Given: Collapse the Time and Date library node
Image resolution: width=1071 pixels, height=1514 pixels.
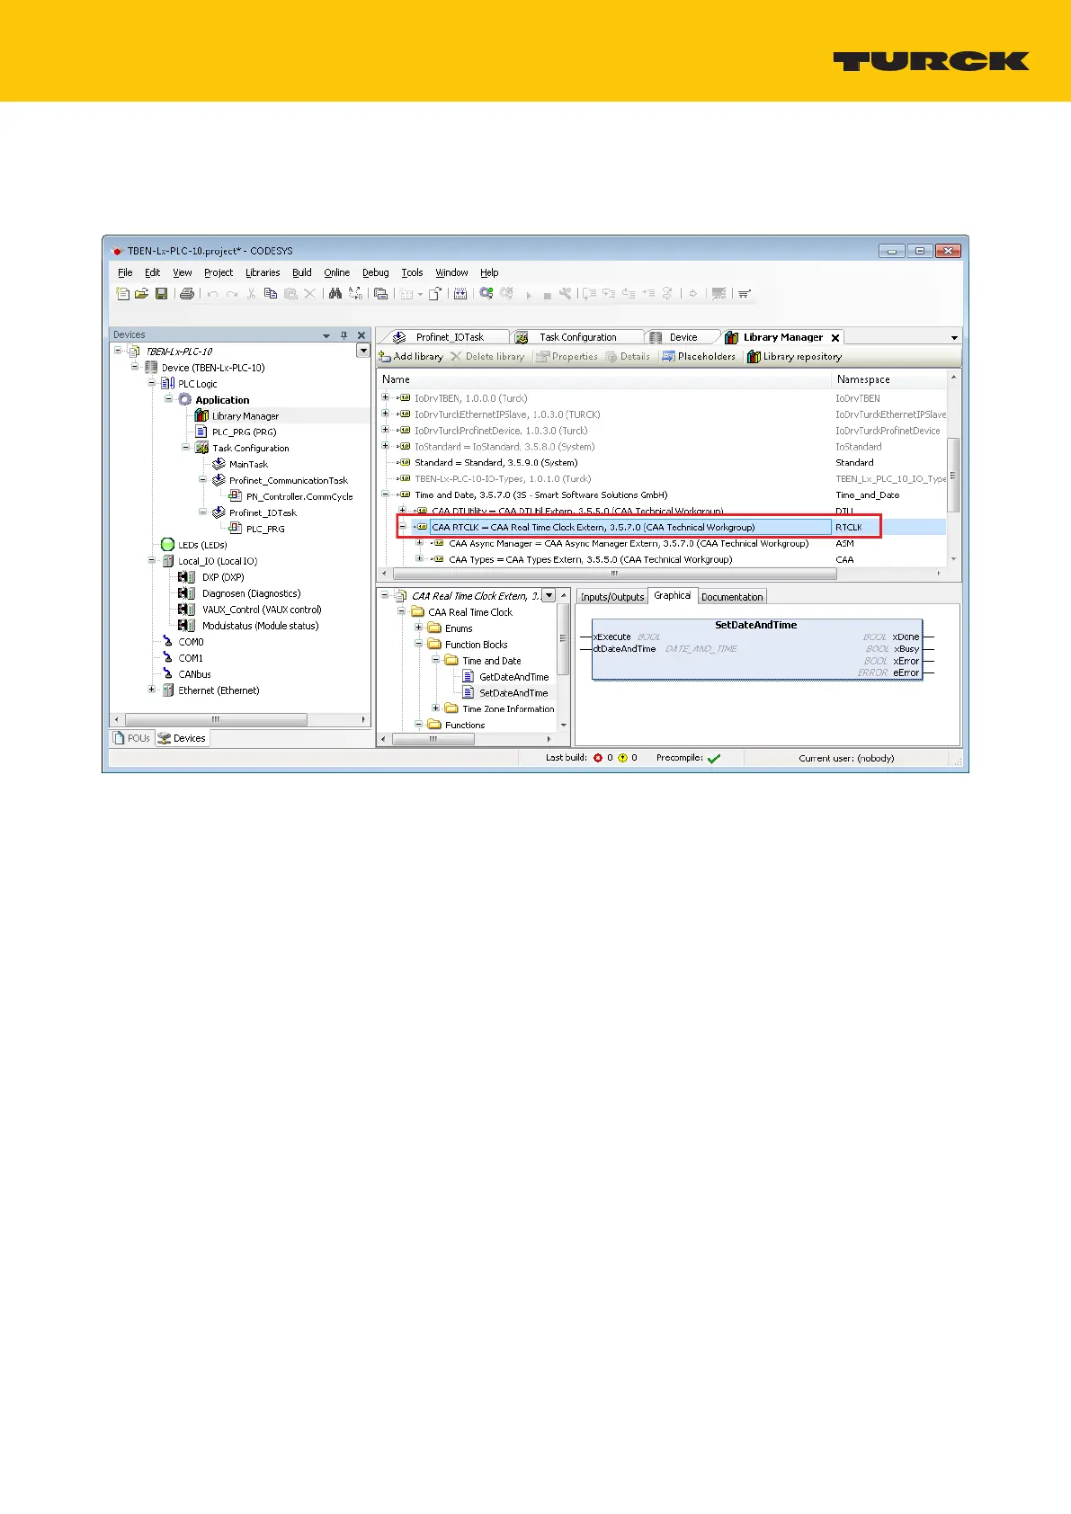Looking at the screenshot, I should [x=386, y=494].
